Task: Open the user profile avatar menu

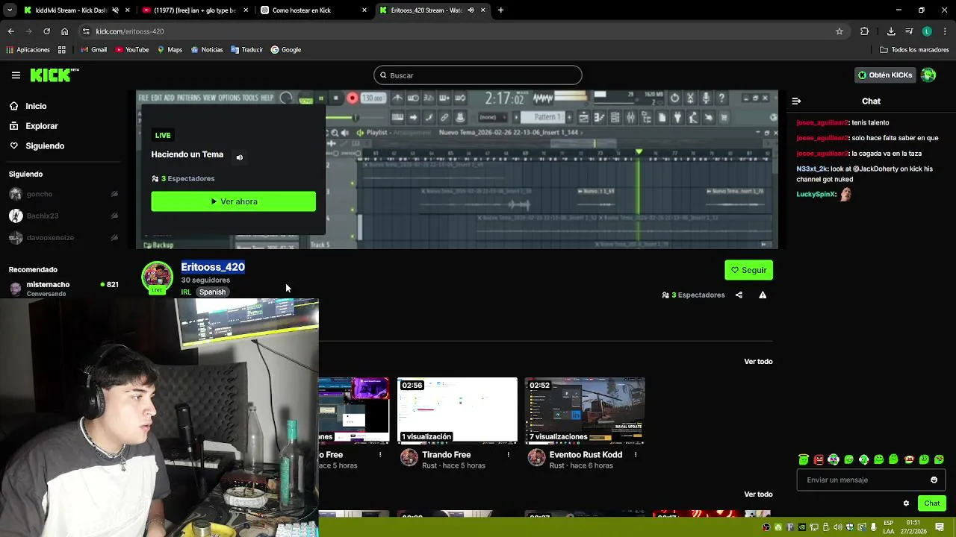Action: pos(928,75)
